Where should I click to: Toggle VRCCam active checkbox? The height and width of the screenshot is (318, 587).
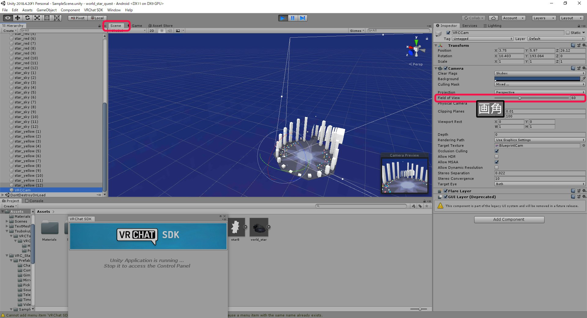[x=448, y=33]
